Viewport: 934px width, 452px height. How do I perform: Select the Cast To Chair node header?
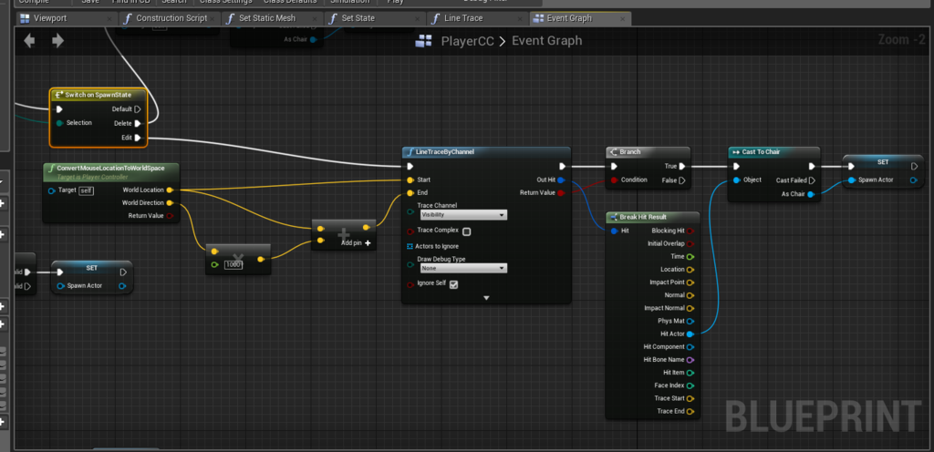click(773, 152)
